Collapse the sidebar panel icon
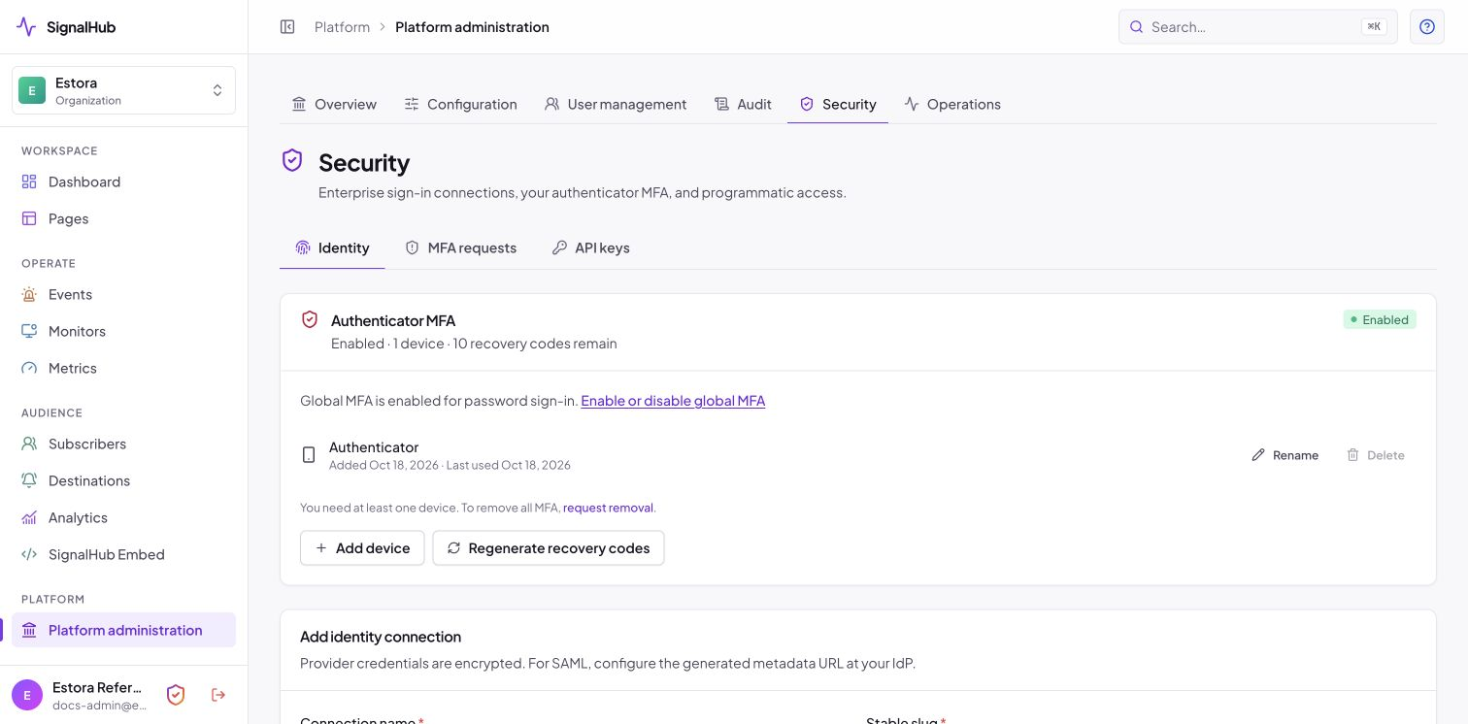The height and width of the screenshot is (724, 1468). [x=287, y=27]
